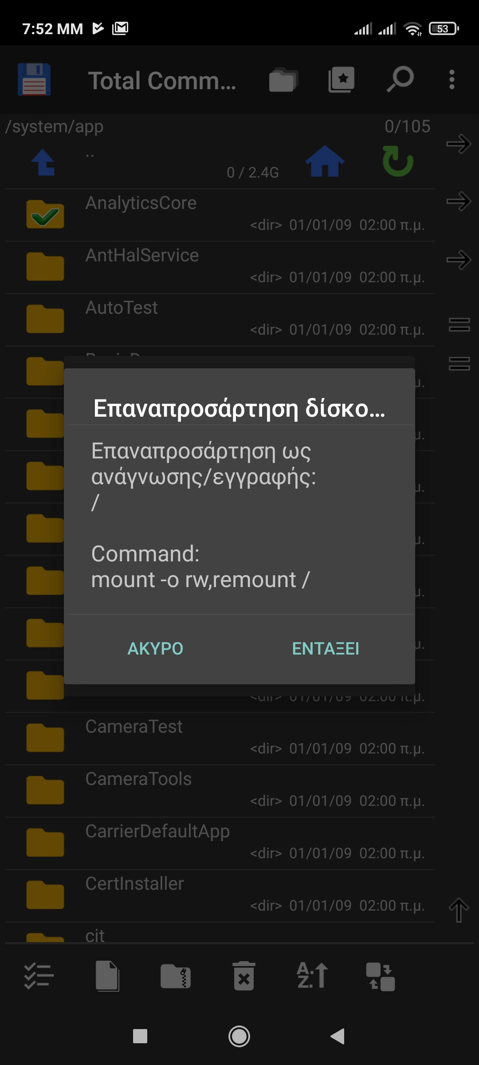Open the bookmarks star icon
Screen dimensions: 479x1065
point(341,80)
